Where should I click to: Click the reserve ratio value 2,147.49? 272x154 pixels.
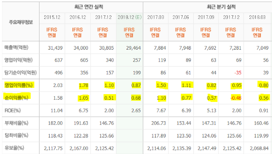point(207,148)
